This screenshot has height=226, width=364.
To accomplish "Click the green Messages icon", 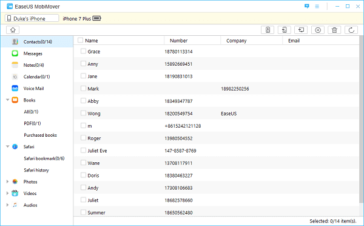I will click(15, 53).
